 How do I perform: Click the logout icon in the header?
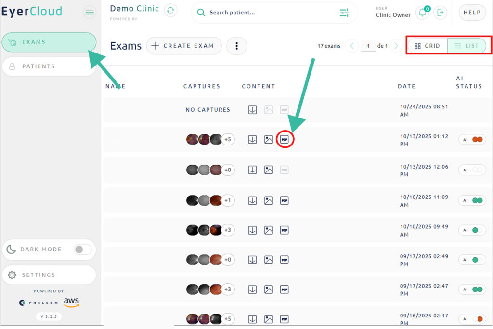click(x=440, y=13)
